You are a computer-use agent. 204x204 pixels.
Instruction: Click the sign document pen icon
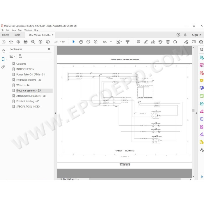coord(153,42)
